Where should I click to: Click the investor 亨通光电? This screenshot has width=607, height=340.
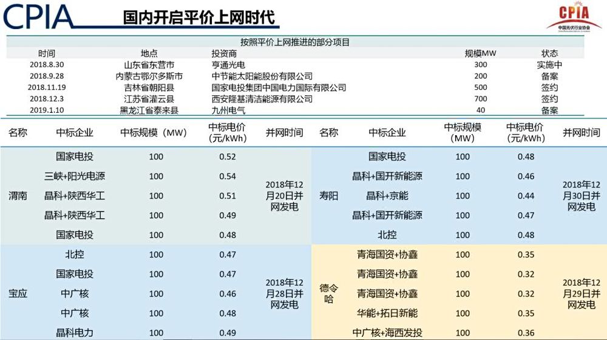coord(228,65)
